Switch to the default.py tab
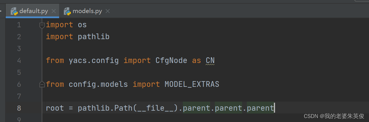This screenshot has width=369, height=122. (x=33, y=11)
